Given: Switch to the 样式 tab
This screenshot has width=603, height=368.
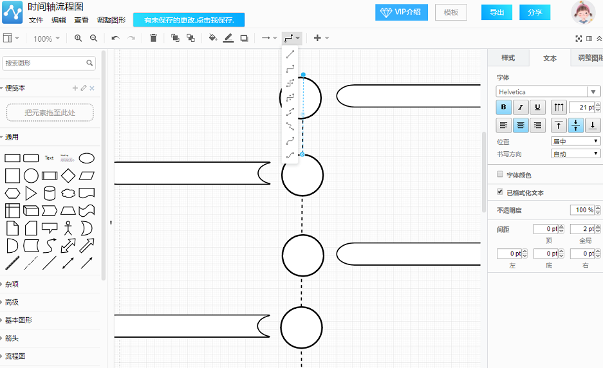Looking at the screenshot, I should pos(508,58).
